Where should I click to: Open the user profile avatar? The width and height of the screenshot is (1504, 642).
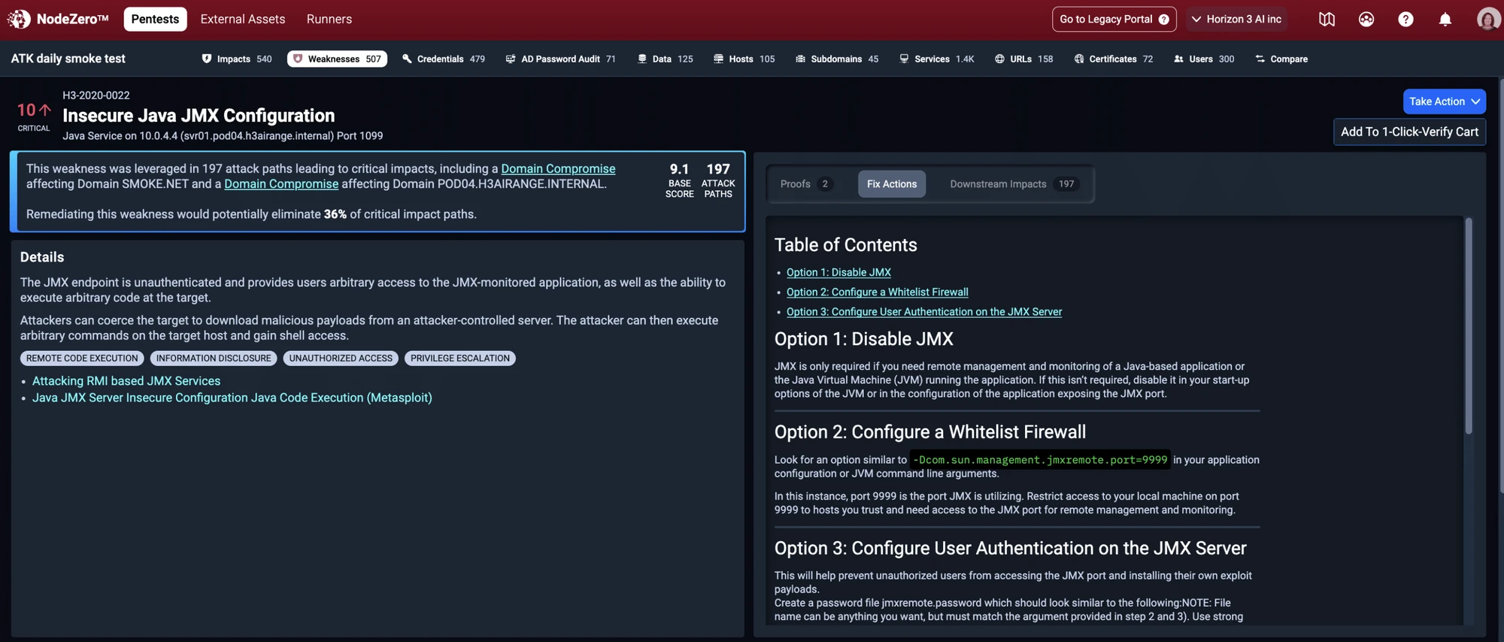[x=1488, y=19]
